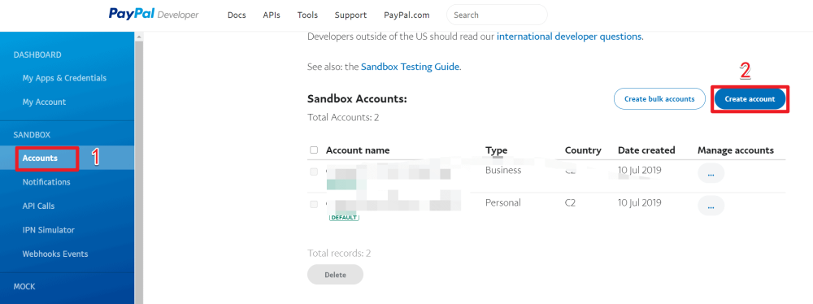Open Notifications under Sandbox
Screen dimensions: 813x304
[46, 182]
